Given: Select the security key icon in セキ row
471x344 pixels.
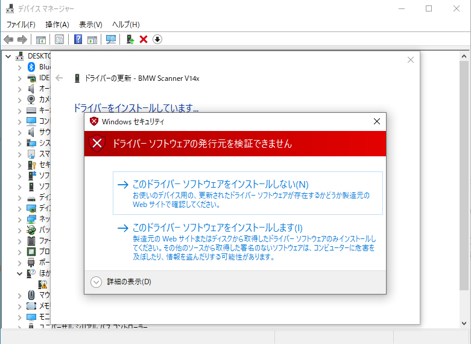Looking at the screenshot, I should click(x=31, y=165).
